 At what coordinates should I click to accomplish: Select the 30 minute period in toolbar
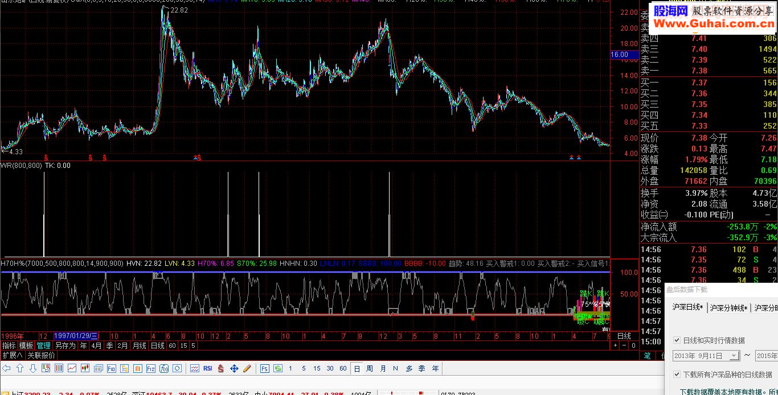330,368
